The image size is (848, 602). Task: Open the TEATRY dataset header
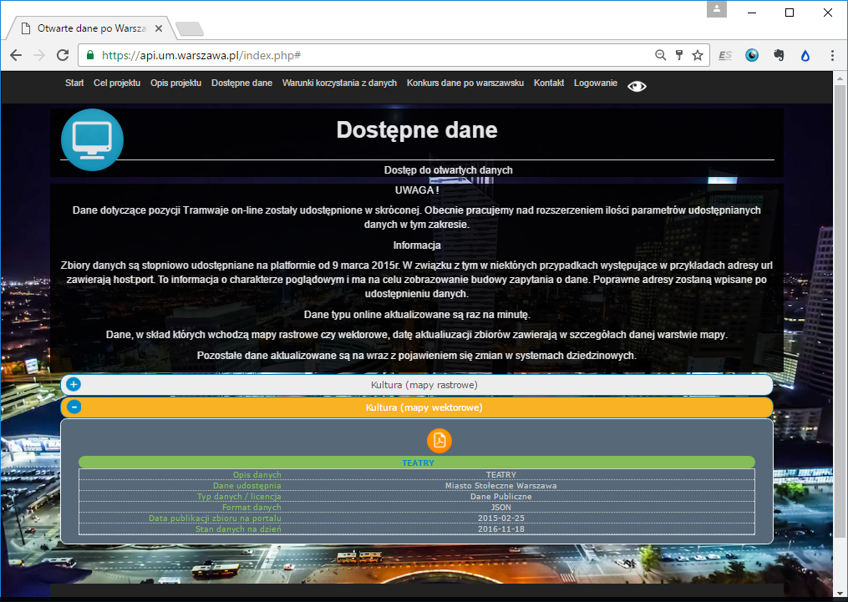point(417,463)
